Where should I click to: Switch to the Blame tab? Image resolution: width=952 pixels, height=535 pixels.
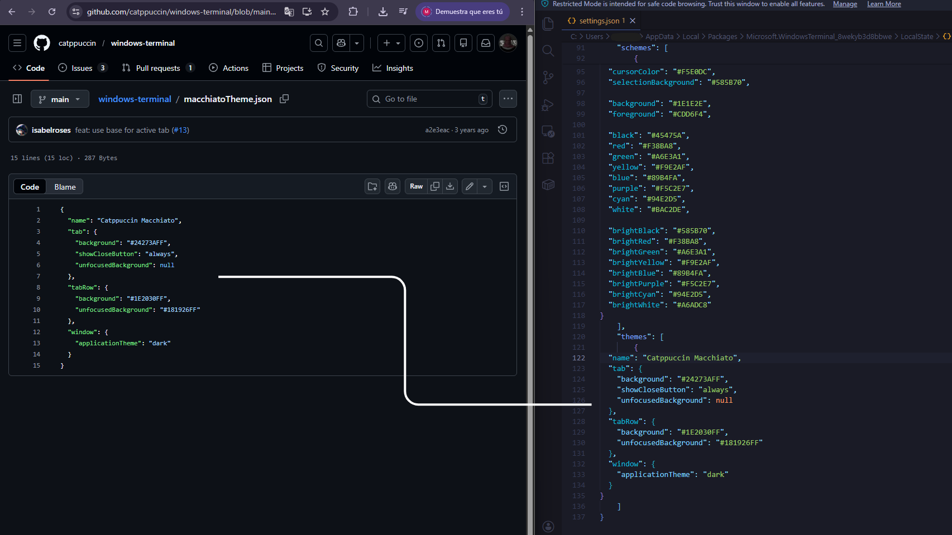[64, 186]
